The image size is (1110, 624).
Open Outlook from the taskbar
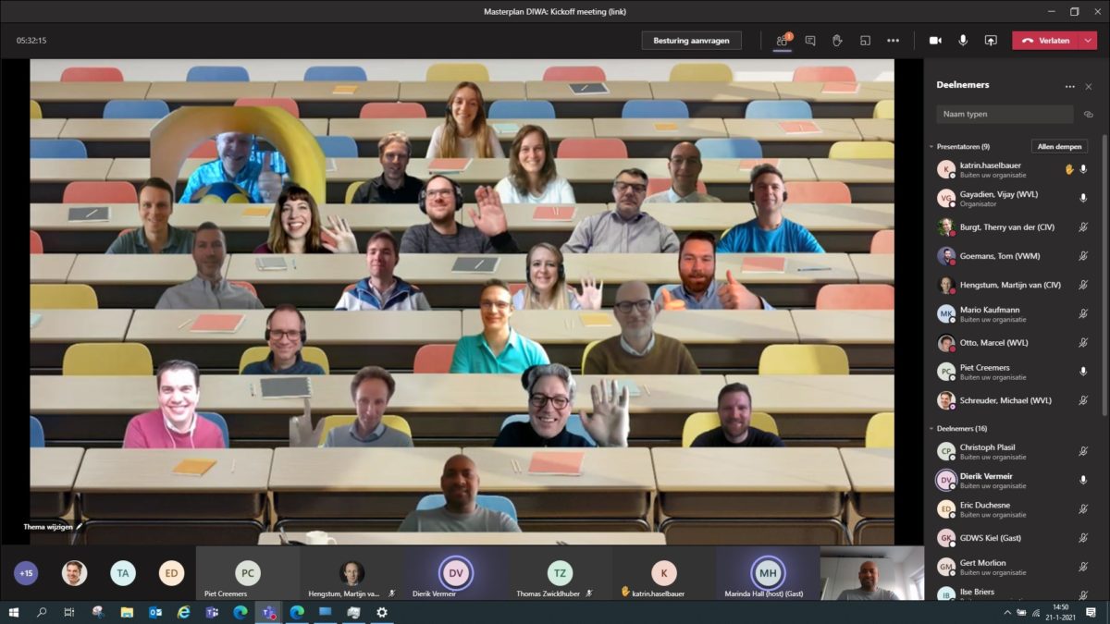pyautogui.click(x=155, y=612)
